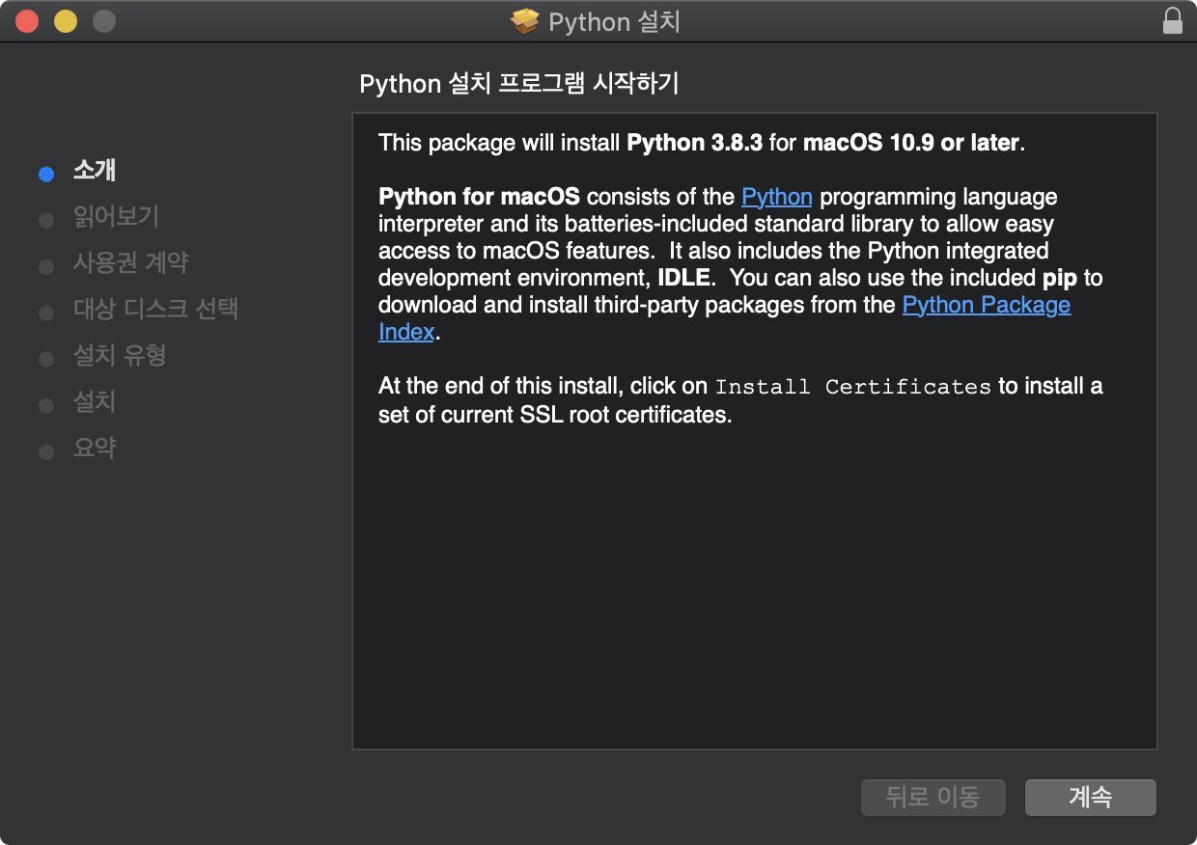Screen dimensions: 1197x845
Task: Click the bold 'pip' word
Action: click(1060, 279)
